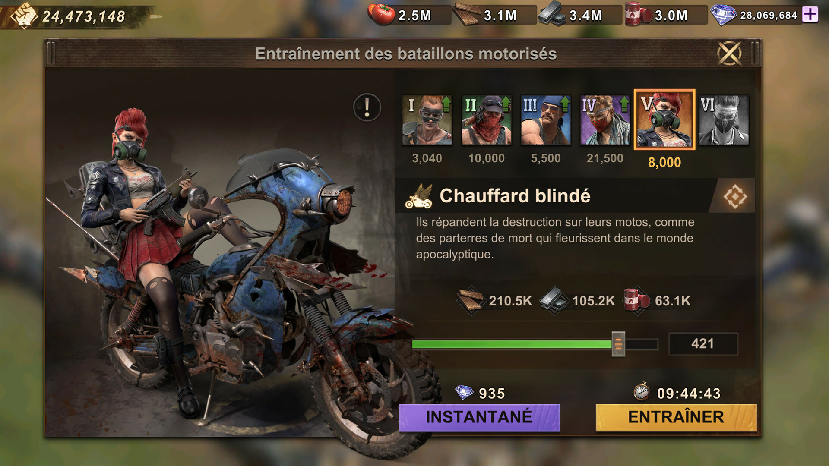Choose tier IV unit portrait
This screenshot has width=829, height=466.
pyautogui.click(x=605, y=120)
